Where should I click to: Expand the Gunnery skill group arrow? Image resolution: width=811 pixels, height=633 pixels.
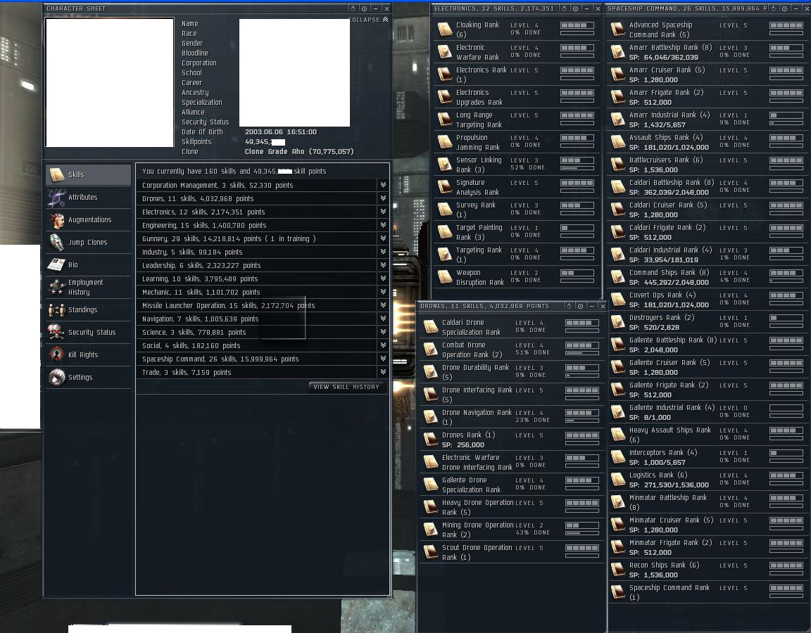point(383,238)
